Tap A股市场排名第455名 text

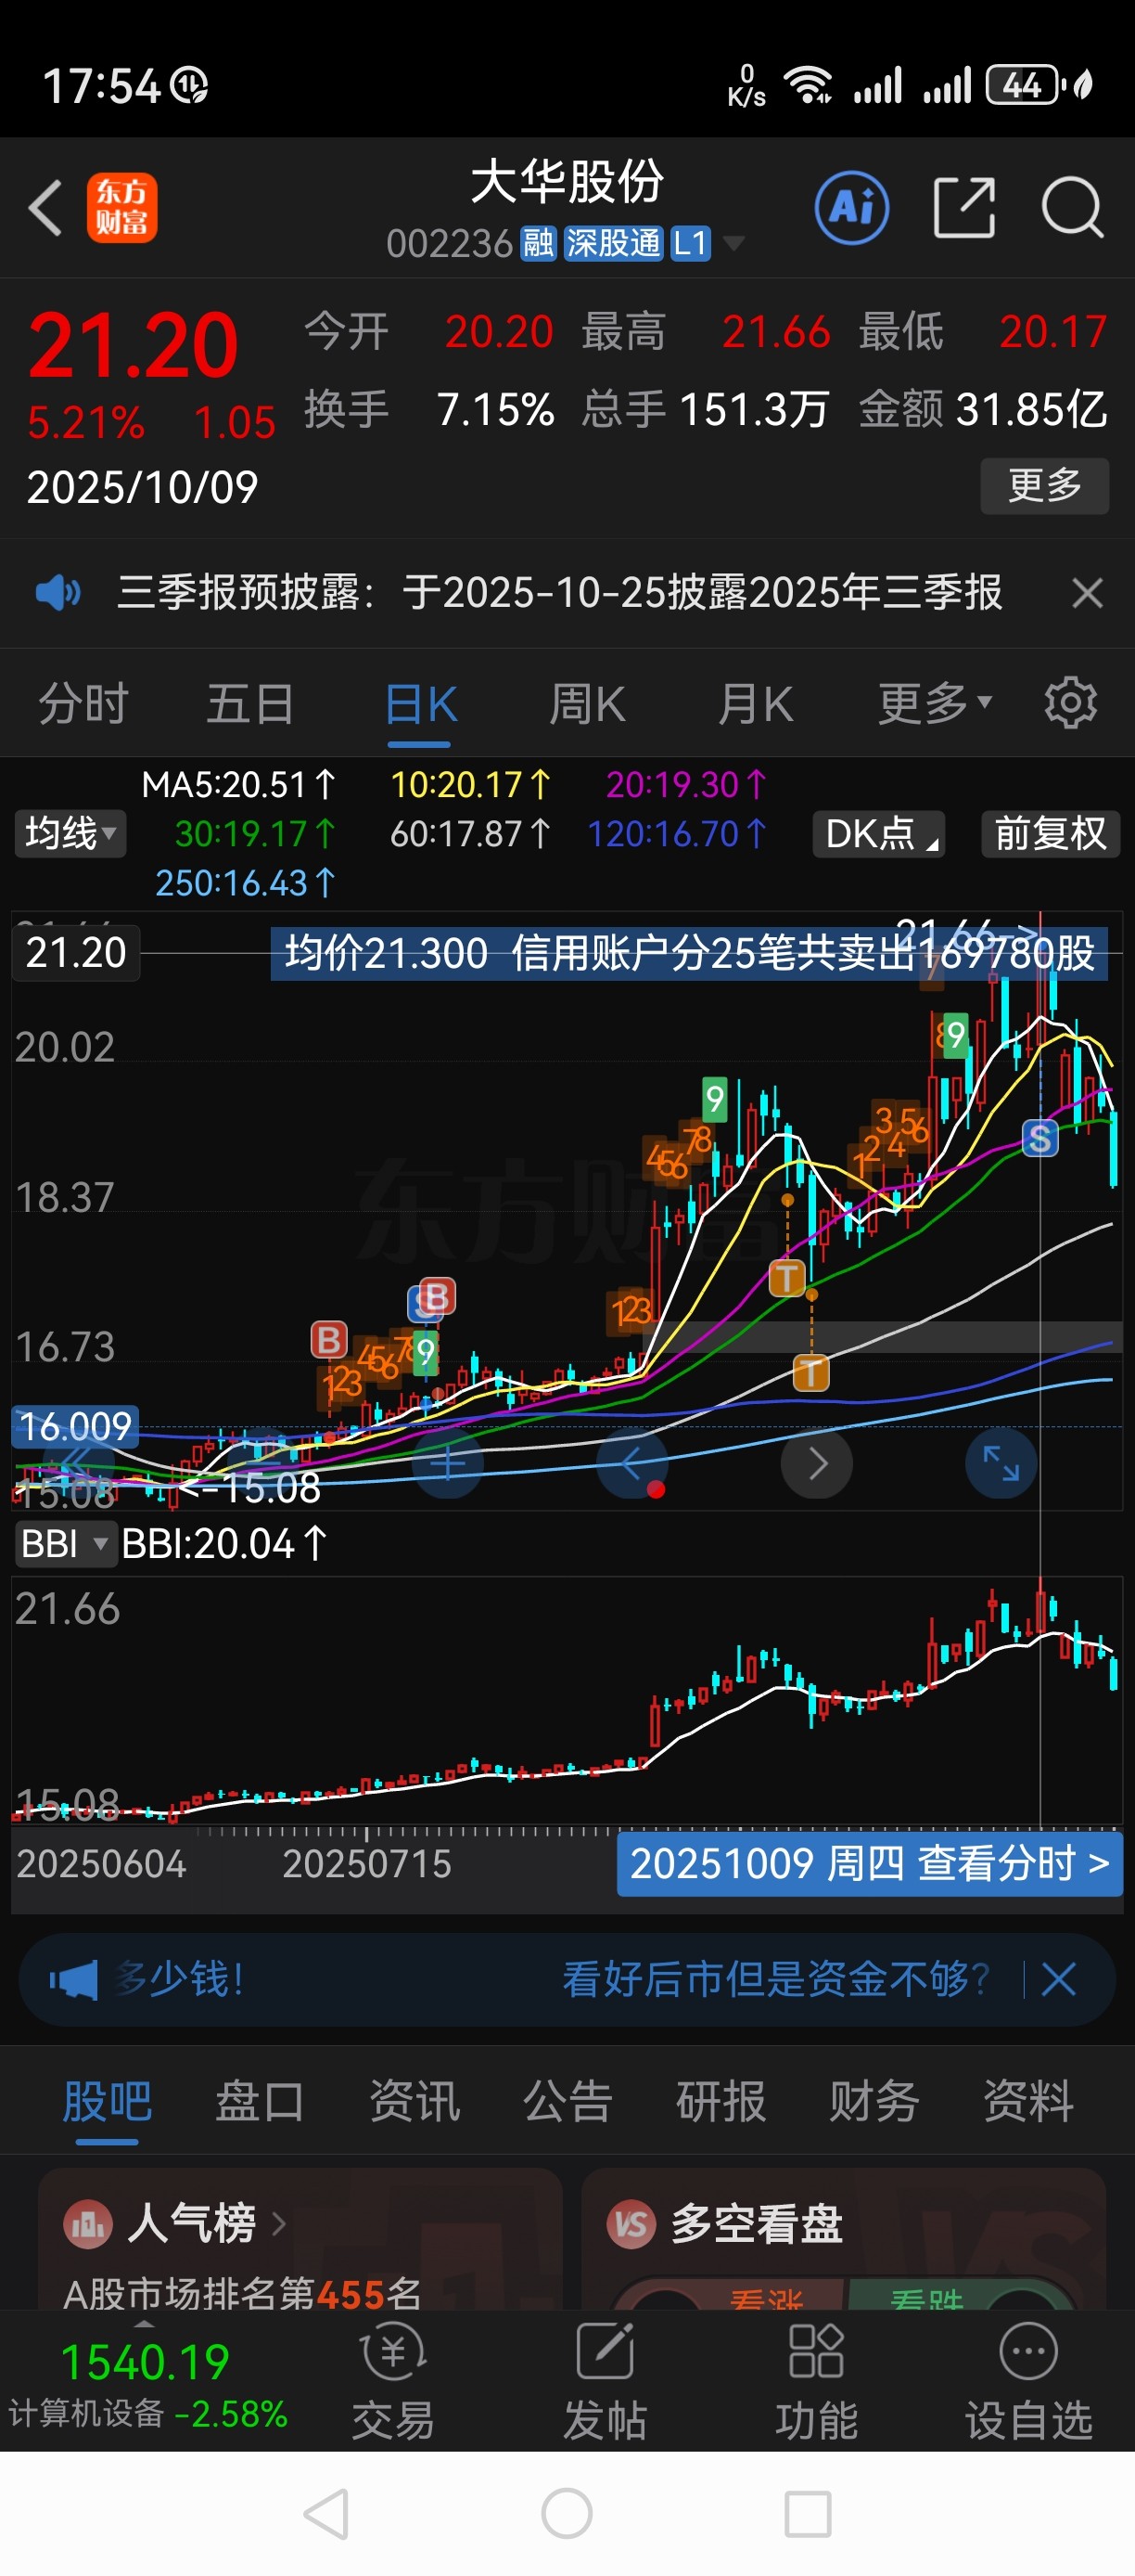242,2292
